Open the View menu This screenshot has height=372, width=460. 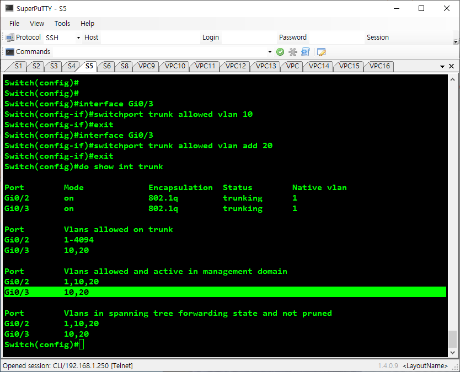pyautogui.click(x=36, y=24)
